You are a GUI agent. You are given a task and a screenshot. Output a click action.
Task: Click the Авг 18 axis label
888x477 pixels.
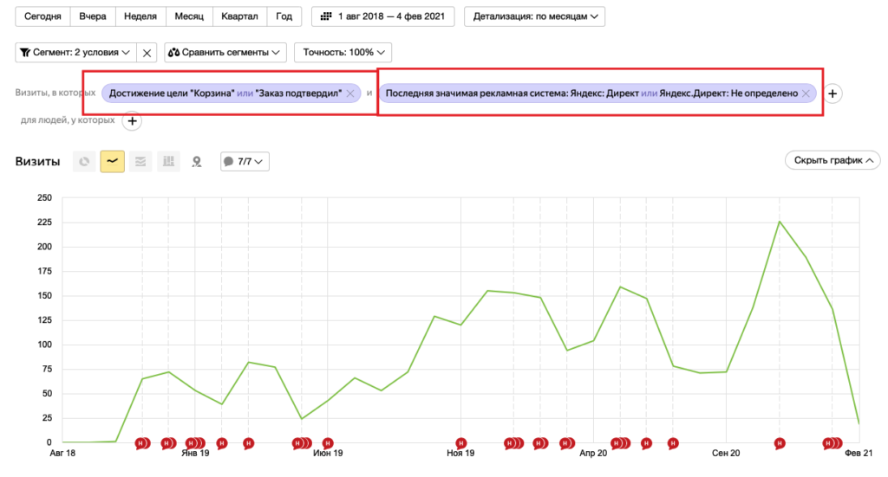tap(62, 454)
